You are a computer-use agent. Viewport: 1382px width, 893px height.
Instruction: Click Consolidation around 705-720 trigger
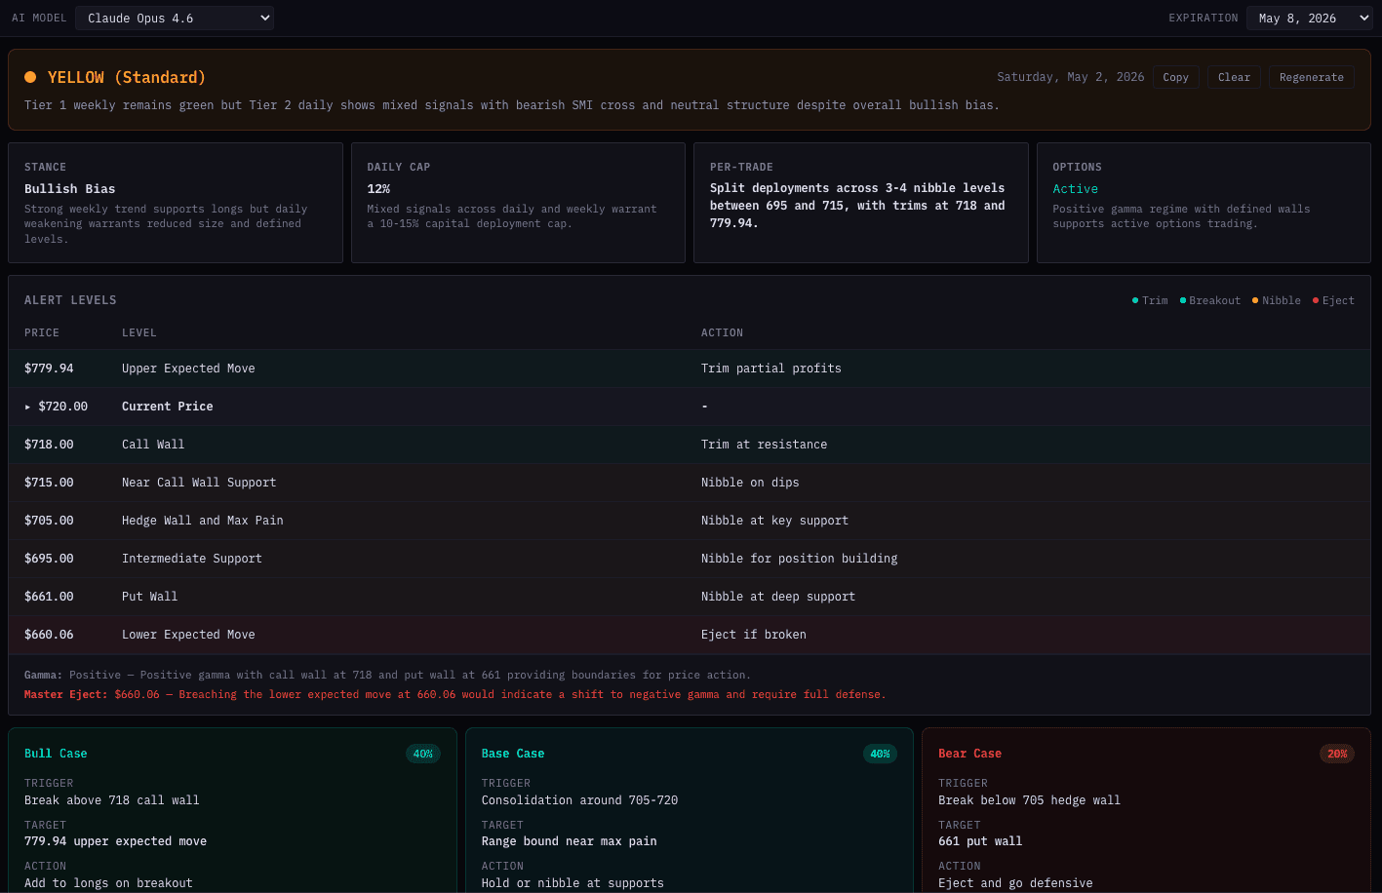(x=579, y=800)
